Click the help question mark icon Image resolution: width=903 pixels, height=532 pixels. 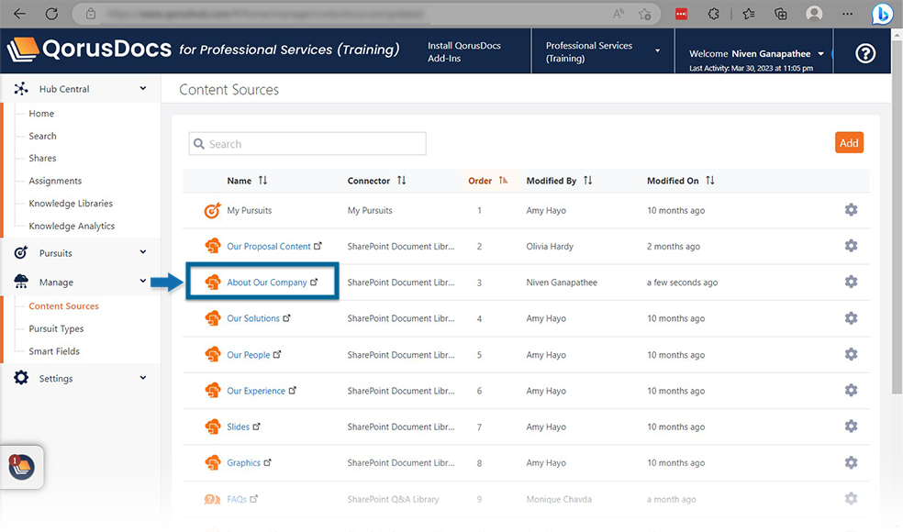click(x=865, y=53)
